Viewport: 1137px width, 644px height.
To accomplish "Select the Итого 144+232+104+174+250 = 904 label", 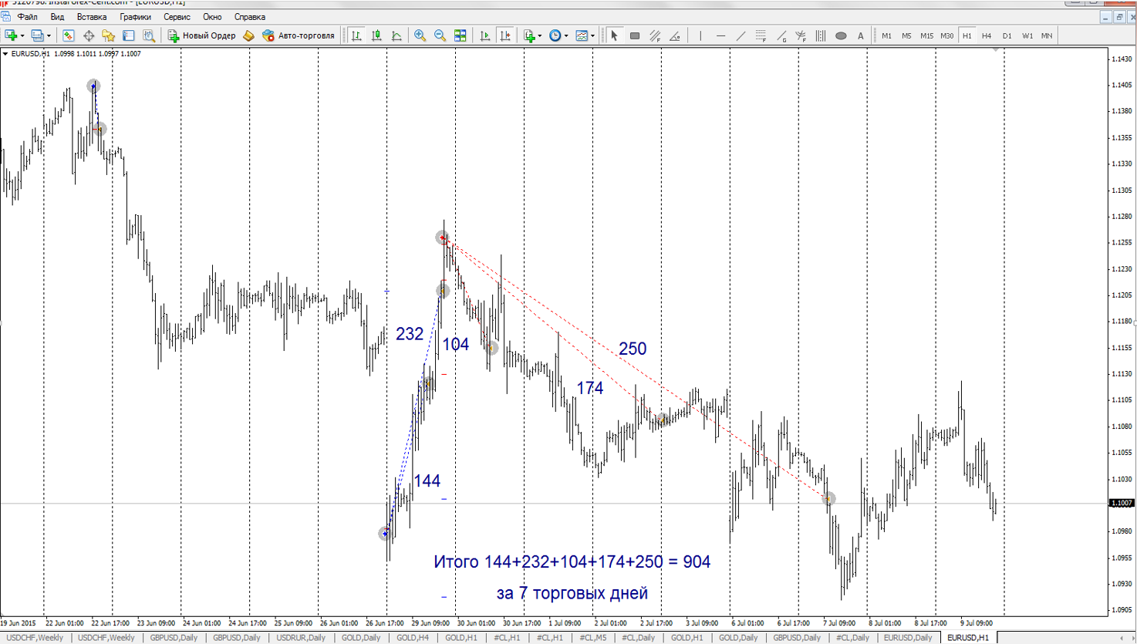I will pyautogui.click(x=572, y=561).
